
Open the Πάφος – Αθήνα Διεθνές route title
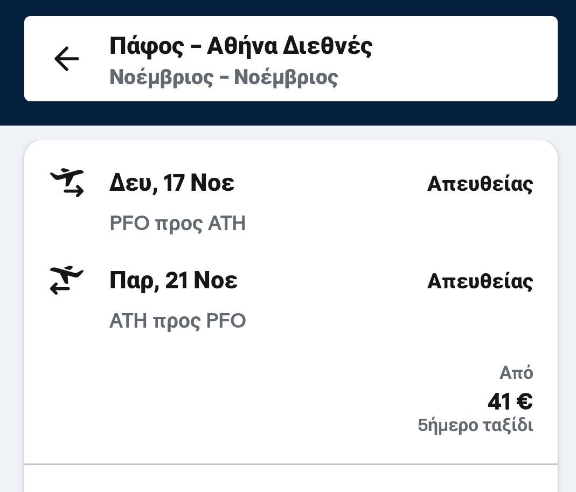click(x=240, y=46)
